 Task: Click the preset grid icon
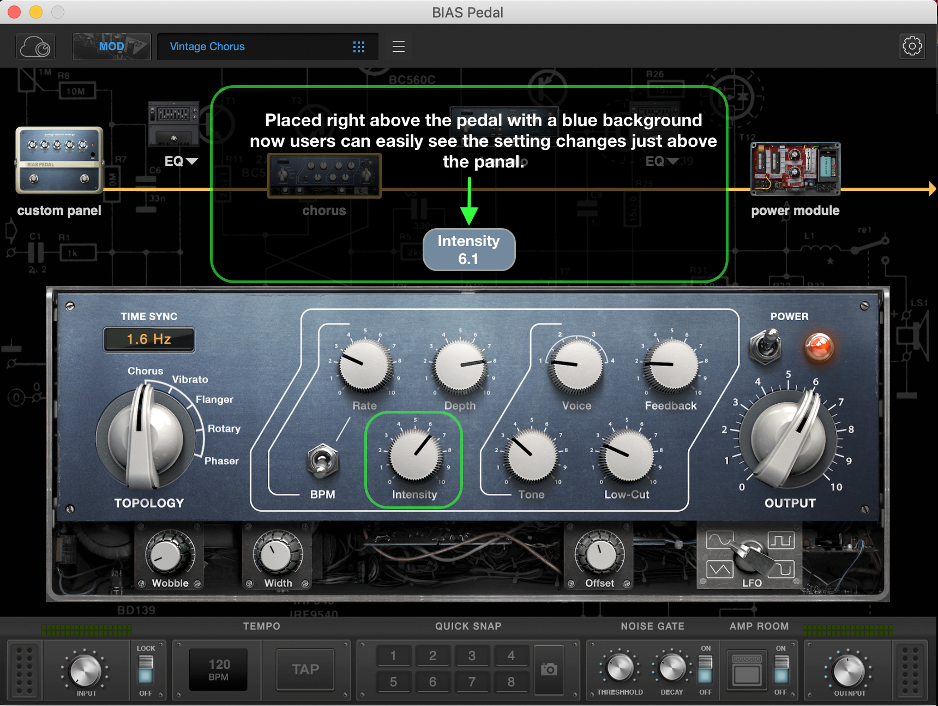[x=358, y=47]
